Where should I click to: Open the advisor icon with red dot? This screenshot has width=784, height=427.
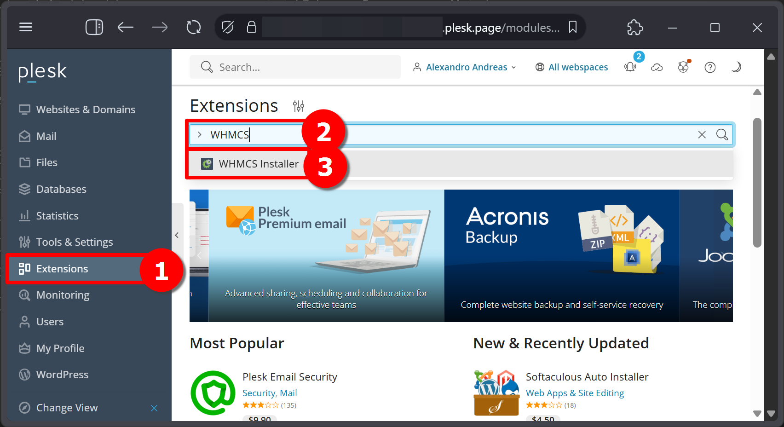pyautogui.click(x=684, y=67)
